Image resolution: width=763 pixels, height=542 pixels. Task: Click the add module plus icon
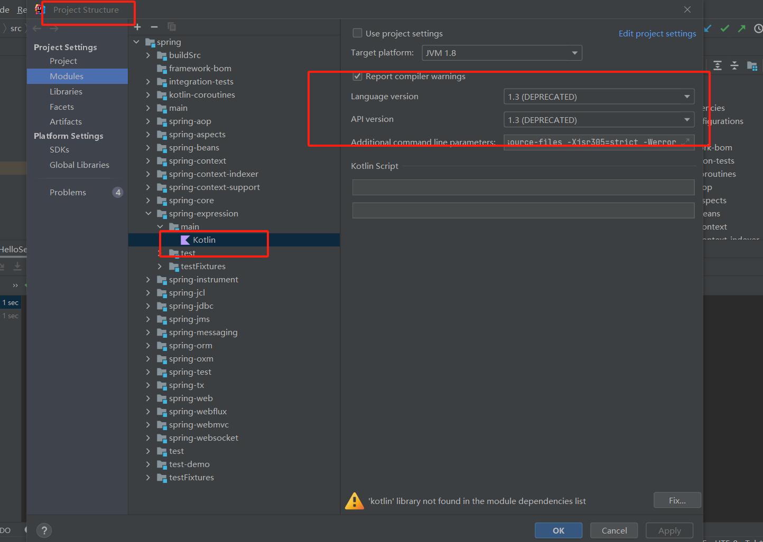(x=137, y=27)
